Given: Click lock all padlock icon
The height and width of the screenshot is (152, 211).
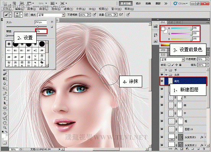Looking at the screenshot, I should point(180,65).
